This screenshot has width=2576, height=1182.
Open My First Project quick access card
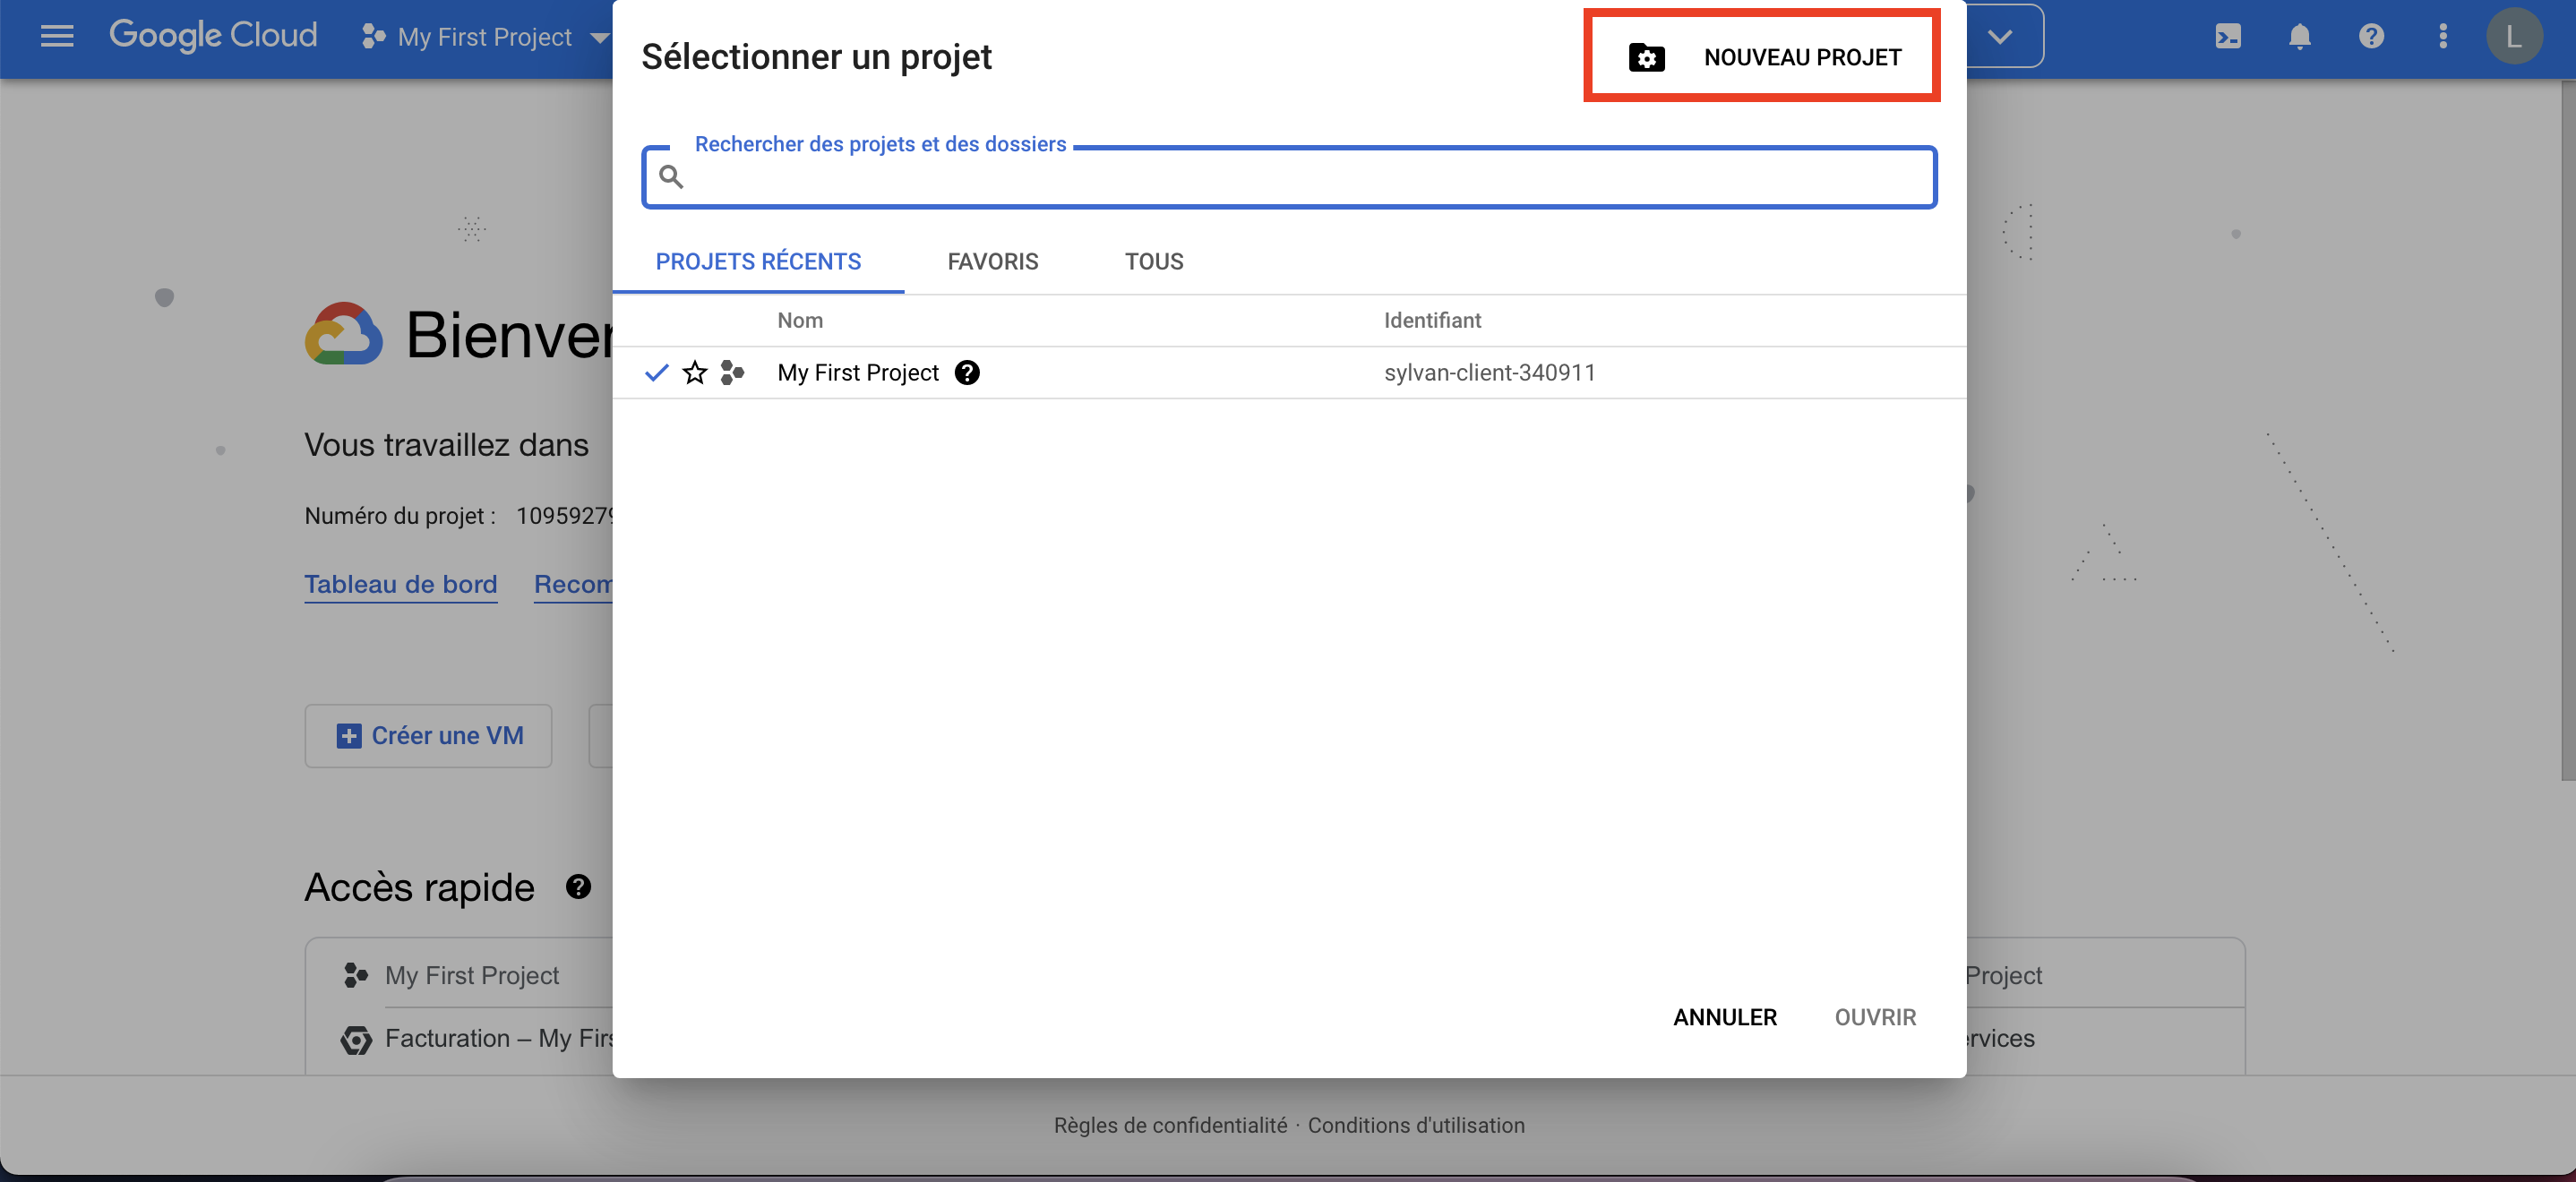(472, 975)
